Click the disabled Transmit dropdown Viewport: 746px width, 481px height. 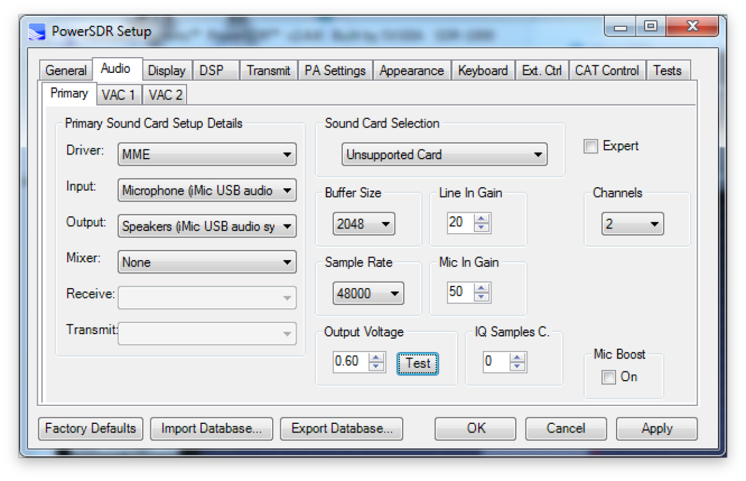[x=207, y=333]
